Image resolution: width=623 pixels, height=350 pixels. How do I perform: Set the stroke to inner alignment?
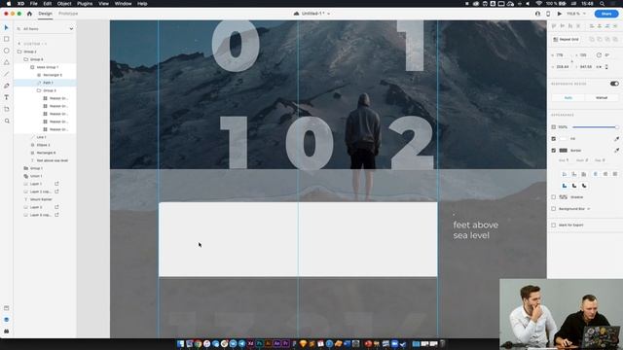coord(565,174)
